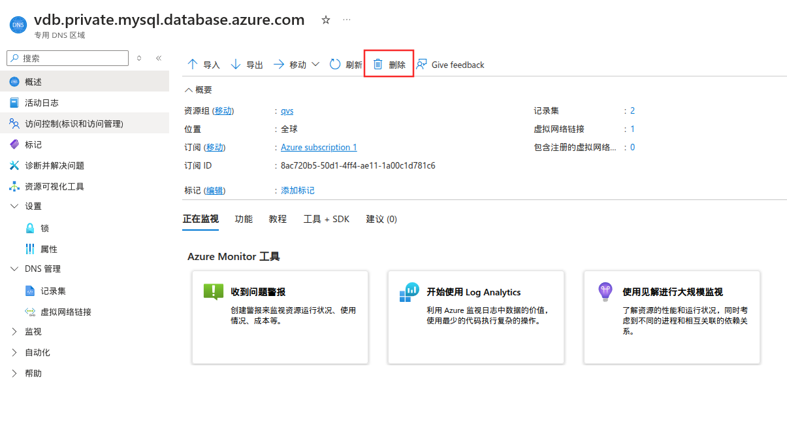Click the DNS zone resource icon
This screenshot has height=428, width=787.
click(17, 25)
